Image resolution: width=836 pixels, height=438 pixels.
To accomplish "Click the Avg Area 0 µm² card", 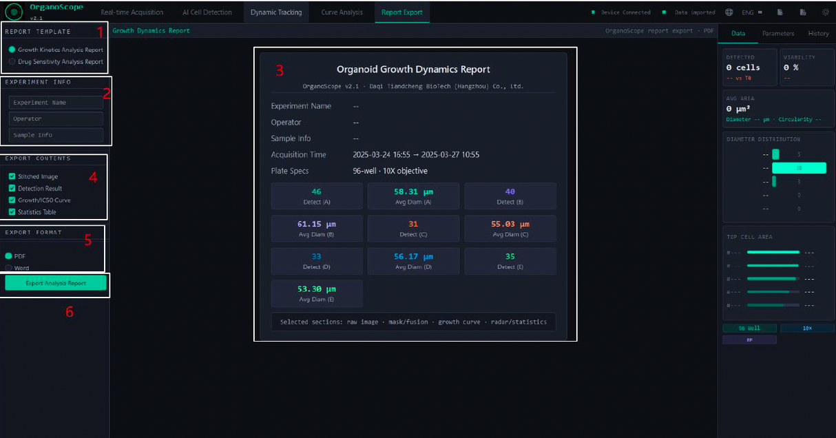I will coord(778,109).
